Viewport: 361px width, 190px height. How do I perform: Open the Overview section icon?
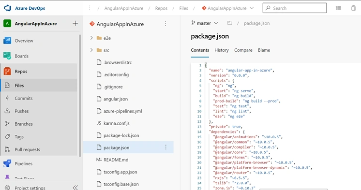[7, 41]
